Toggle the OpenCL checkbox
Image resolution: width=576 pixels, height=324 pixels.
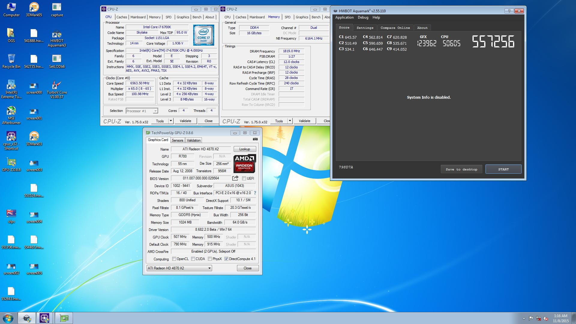(174, 259)
